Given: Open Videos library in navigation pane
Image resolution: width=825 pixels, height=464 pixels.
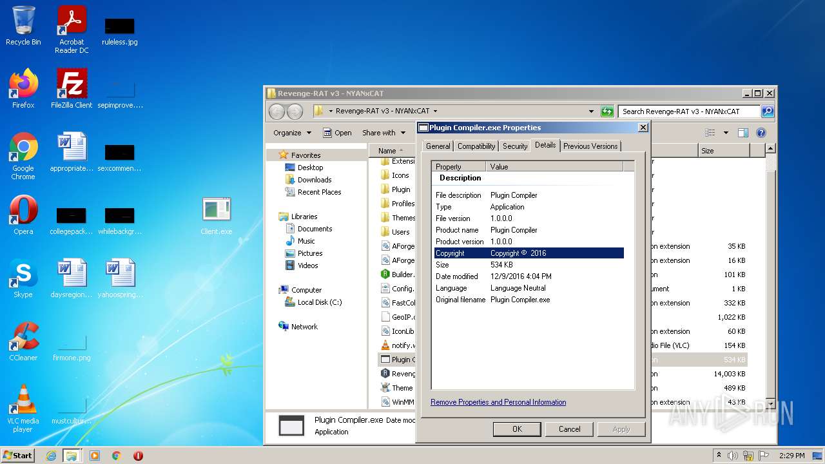Looking at the screenshot, I should click(x=307, y=266).
